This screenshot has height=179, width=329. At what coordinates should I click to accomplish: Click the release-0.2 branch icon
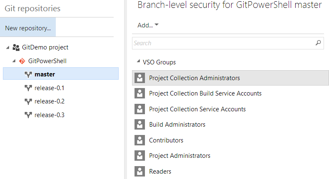click(x=28, y=101)
